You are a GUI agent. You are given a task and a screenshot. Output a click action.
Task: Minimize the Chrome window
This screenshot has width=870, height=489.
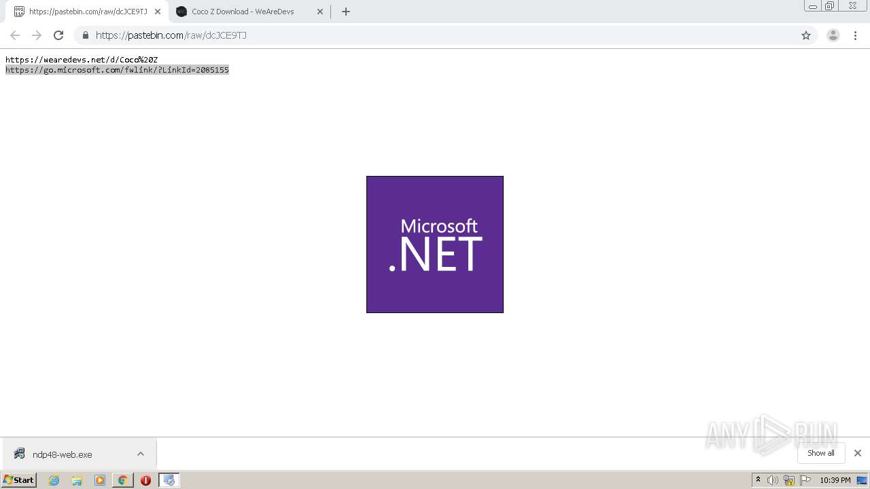813,5
